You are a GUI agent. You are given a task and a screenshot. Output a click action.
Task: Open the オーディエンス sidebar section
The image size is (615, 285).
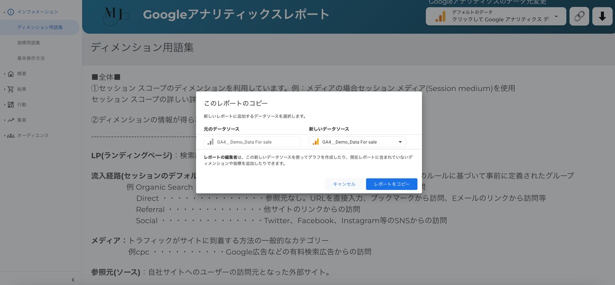click(33, 136)
